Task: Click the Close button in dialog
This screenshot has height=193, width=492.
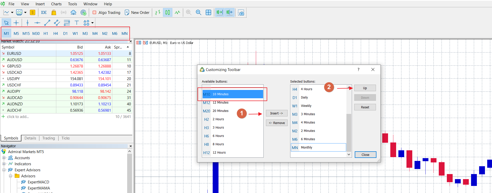Action: [x=365, y=155]
